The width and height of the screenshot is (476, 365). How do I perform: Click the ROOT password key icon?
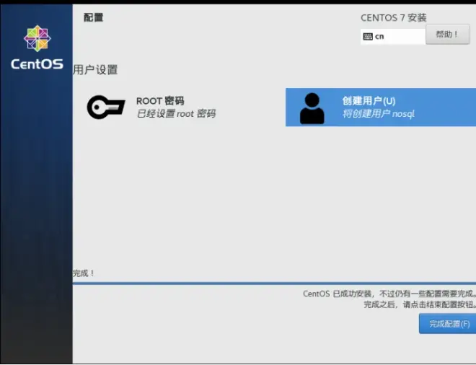tap(106, 107)
